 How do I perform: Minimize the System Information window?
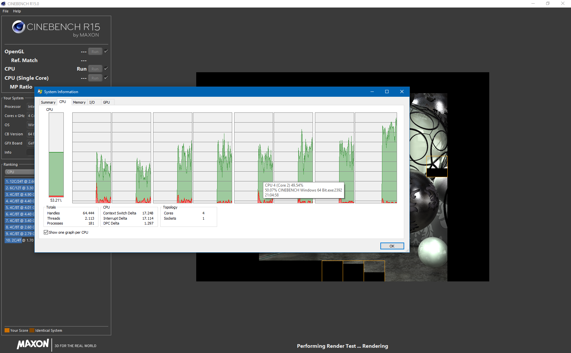click(372, 92)
